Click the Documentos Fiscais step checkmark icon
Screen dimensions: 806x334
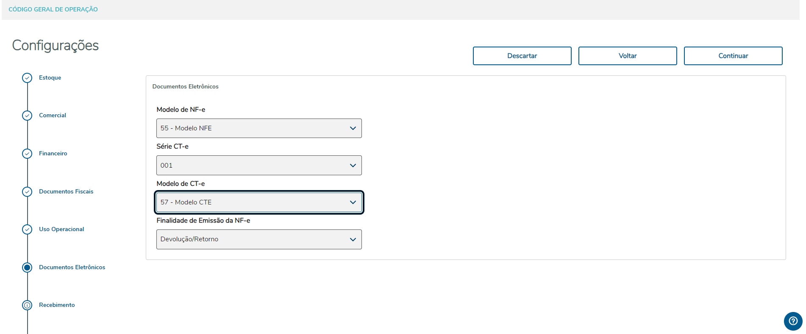coord(27,192)
